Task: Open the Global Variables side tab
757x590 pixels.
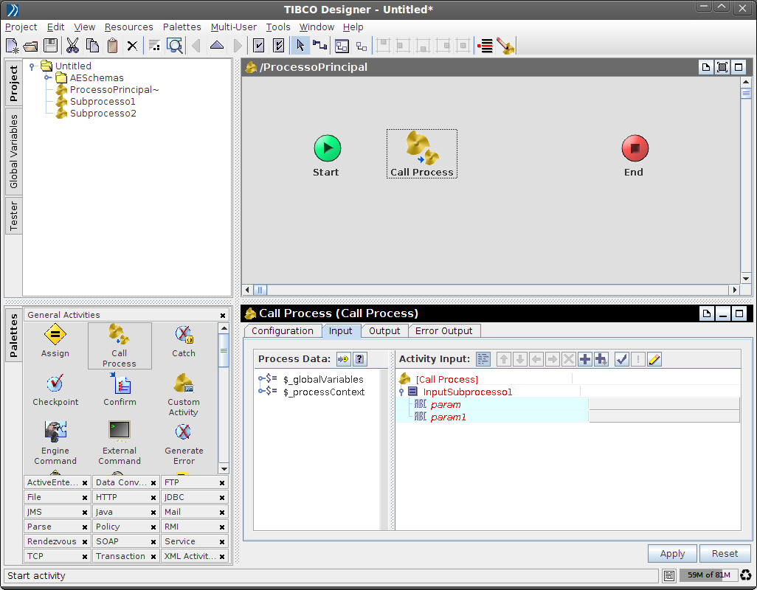Action: coord(13,151)
